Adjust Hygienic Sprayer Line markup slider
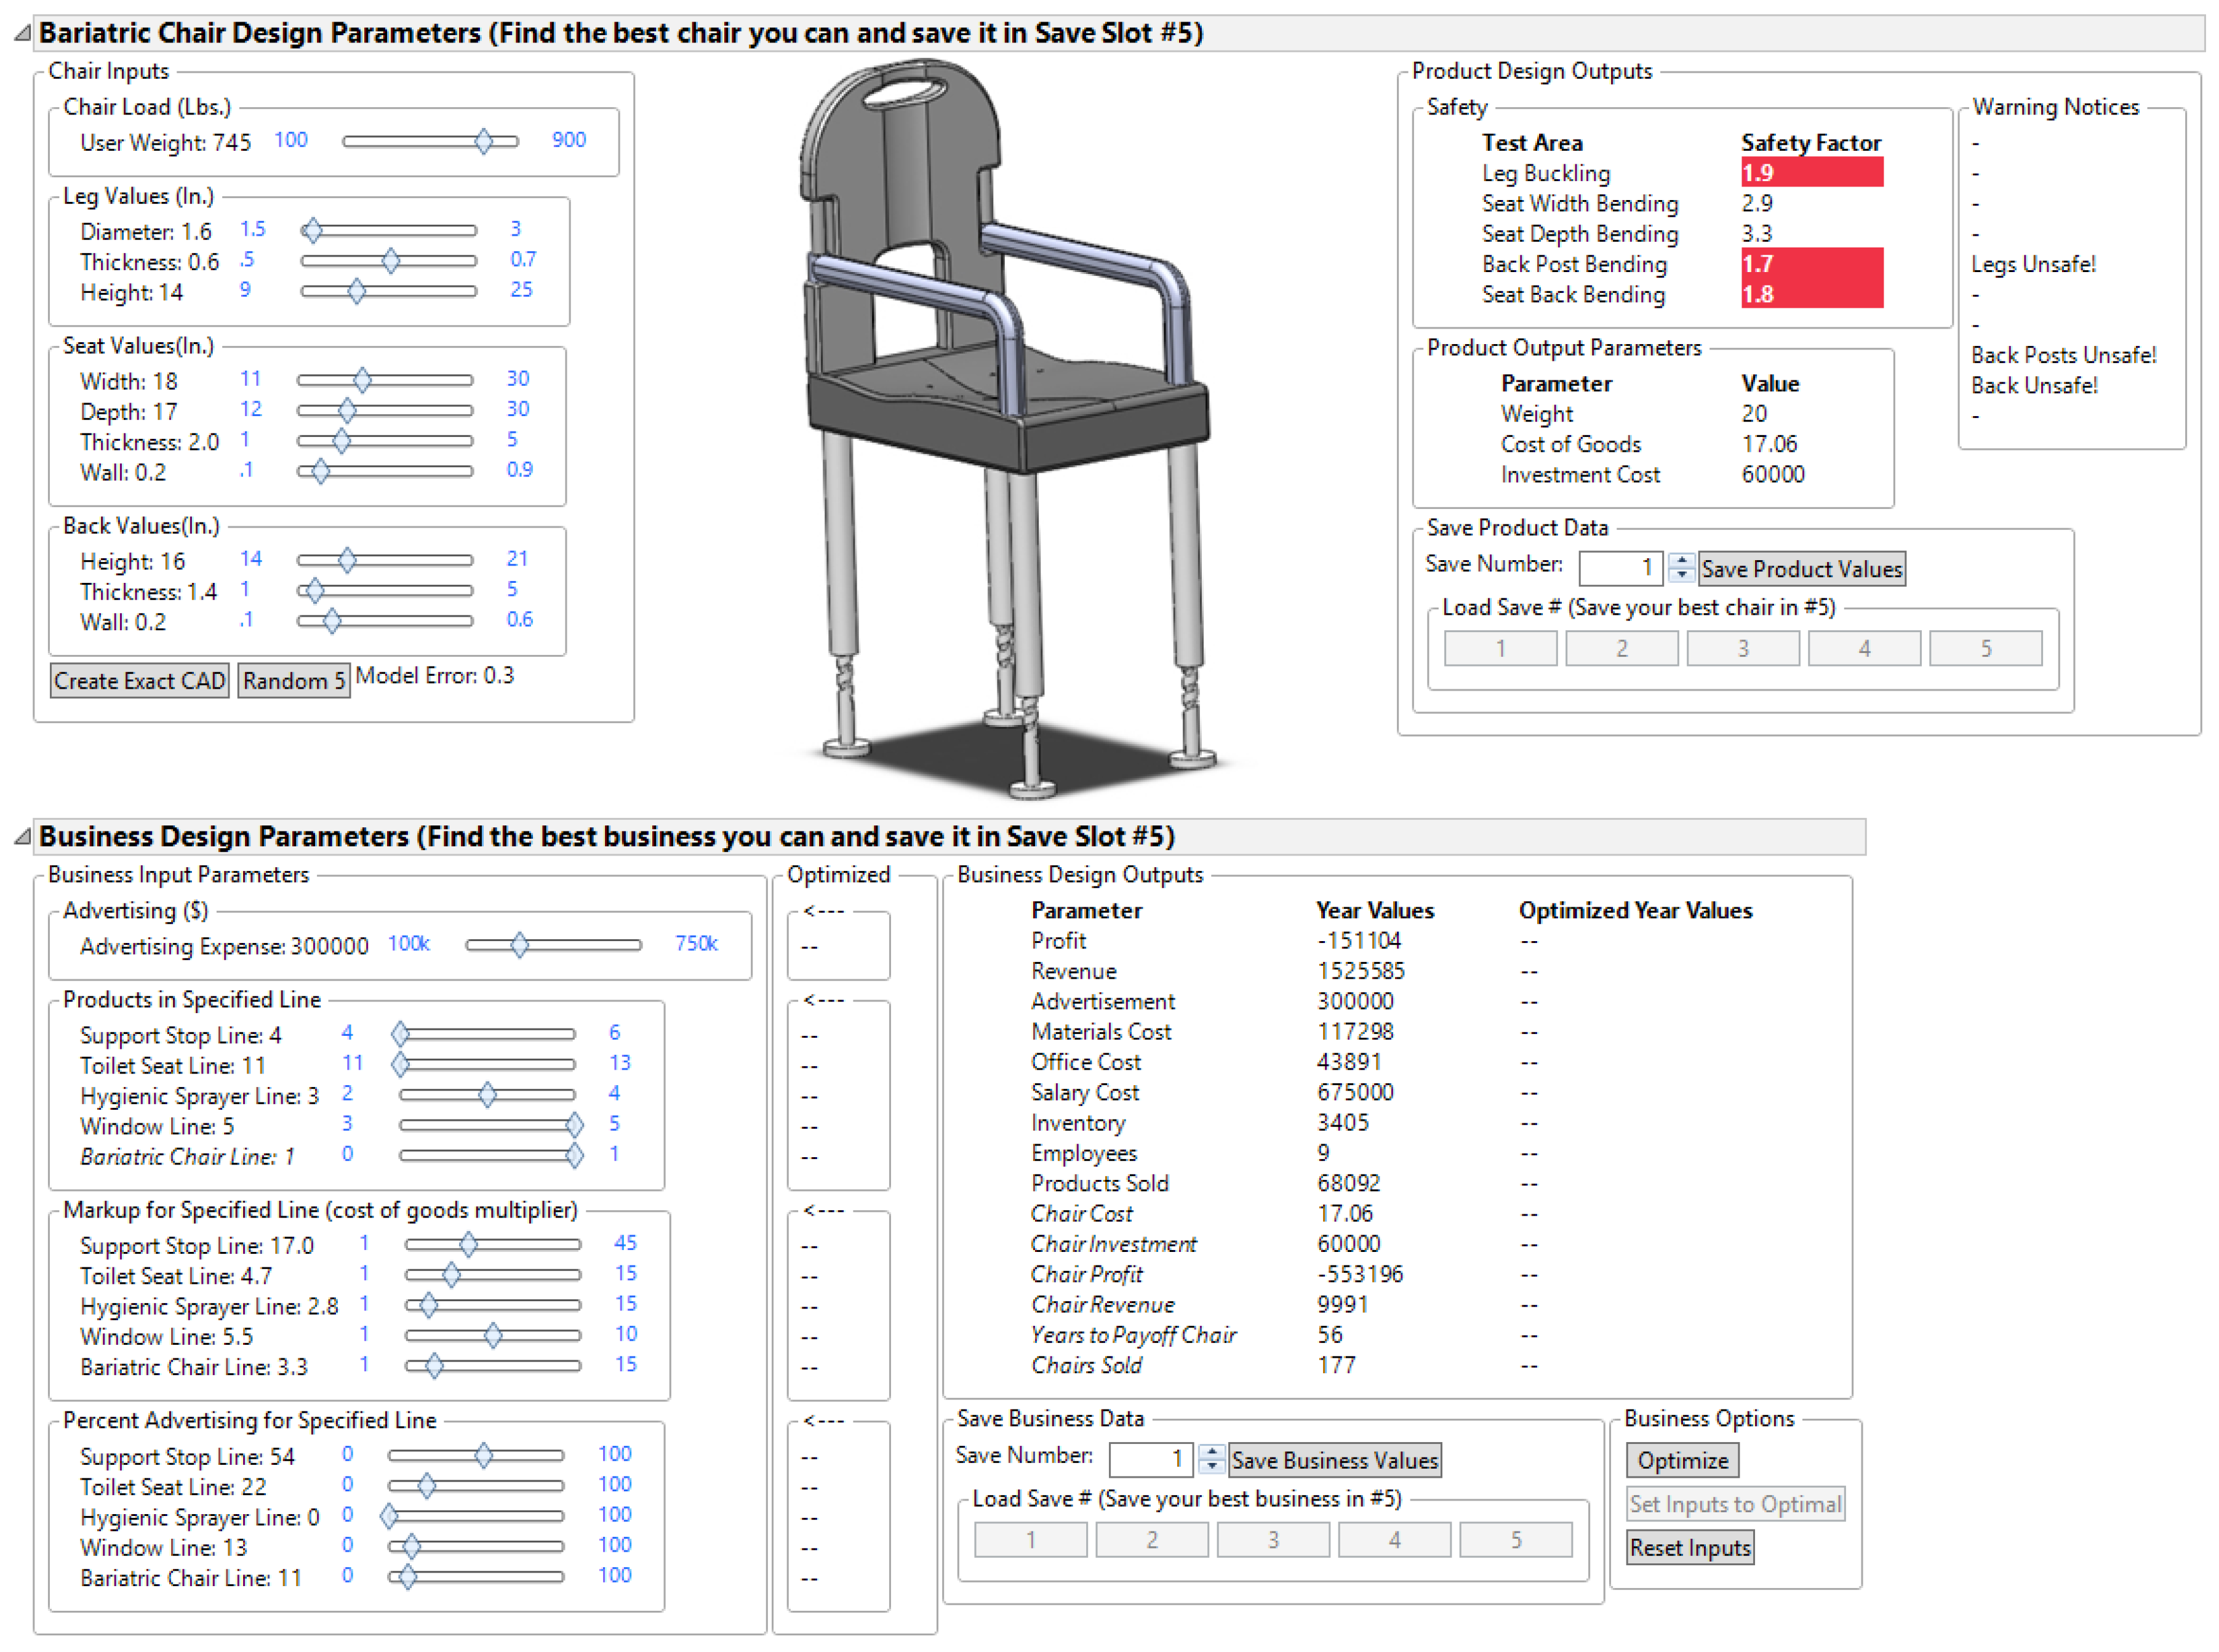 point(493,1305)
